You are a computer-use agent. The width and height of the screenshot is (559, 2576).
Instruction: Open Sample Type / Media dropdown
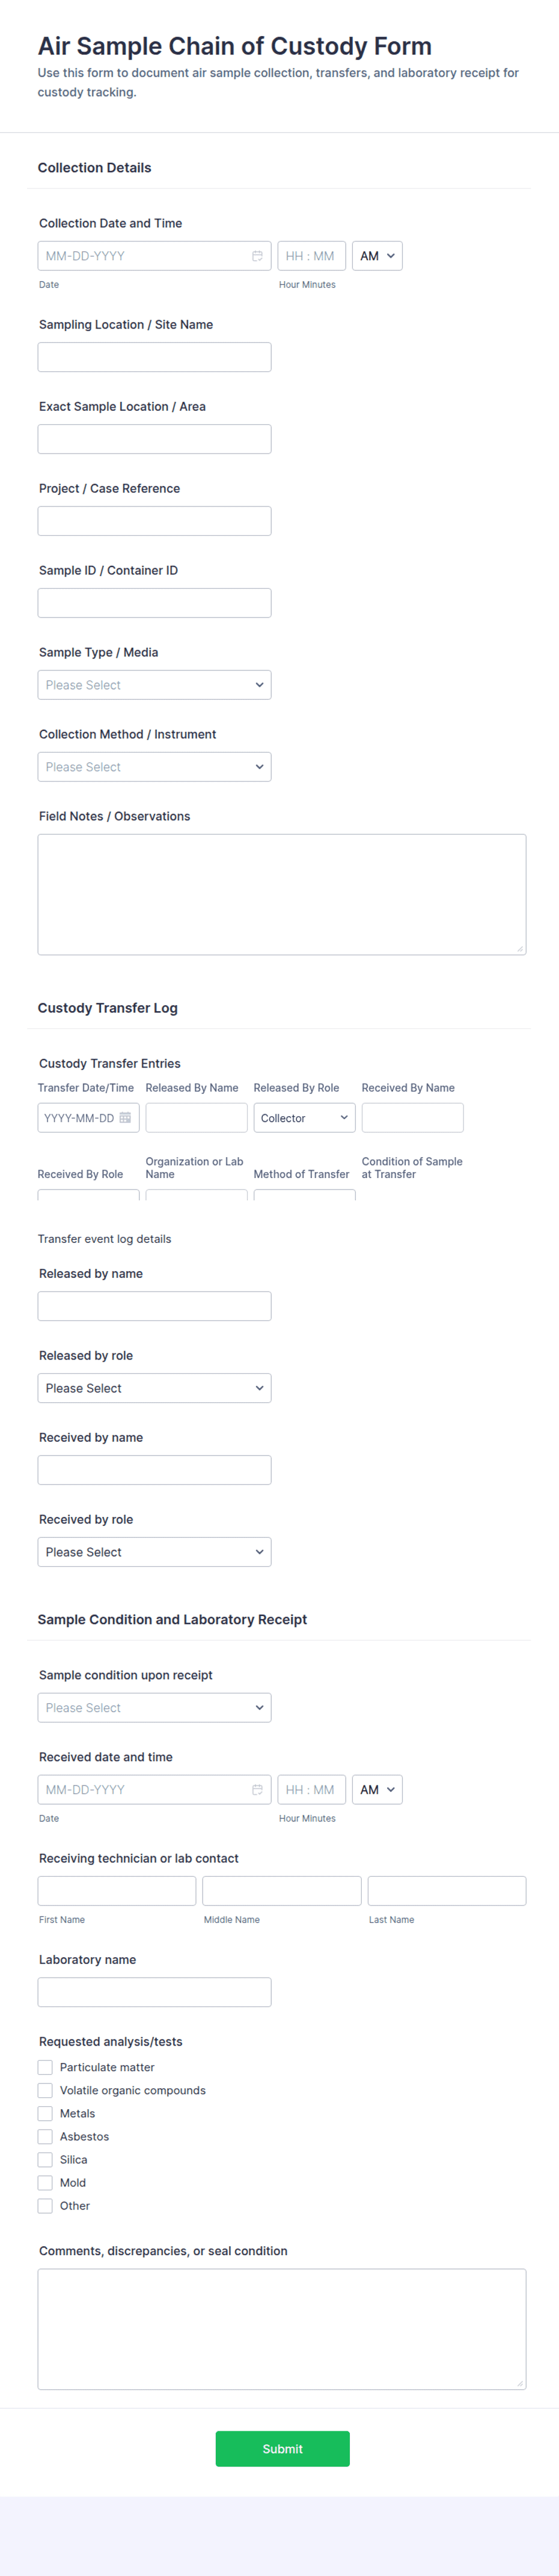(x=154, y=685)
